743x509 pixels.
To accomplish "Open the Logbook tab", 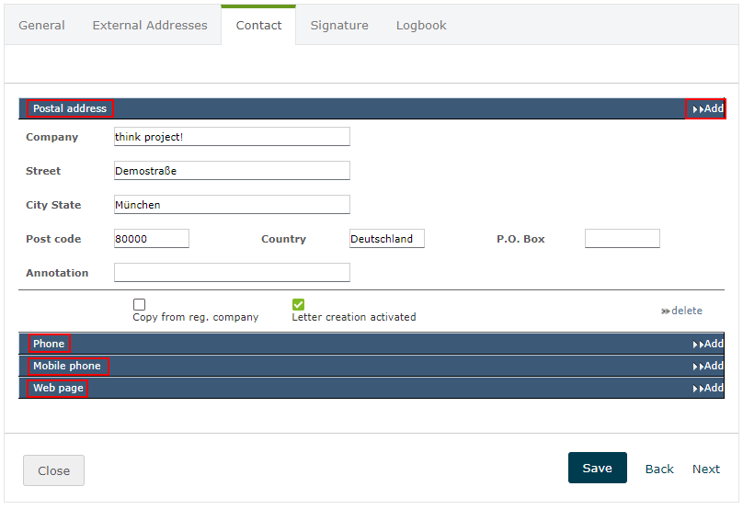I will pos(421,25).
